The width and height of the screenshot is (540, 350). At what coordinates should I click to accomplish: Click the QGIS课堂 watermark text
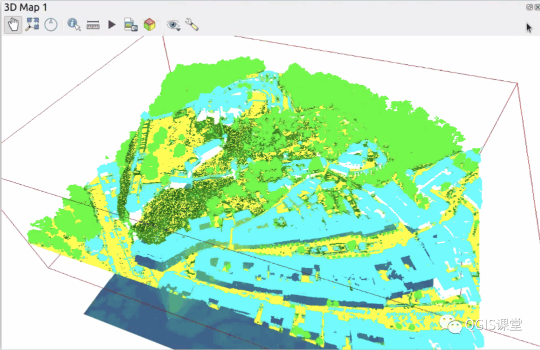(493, 325)
